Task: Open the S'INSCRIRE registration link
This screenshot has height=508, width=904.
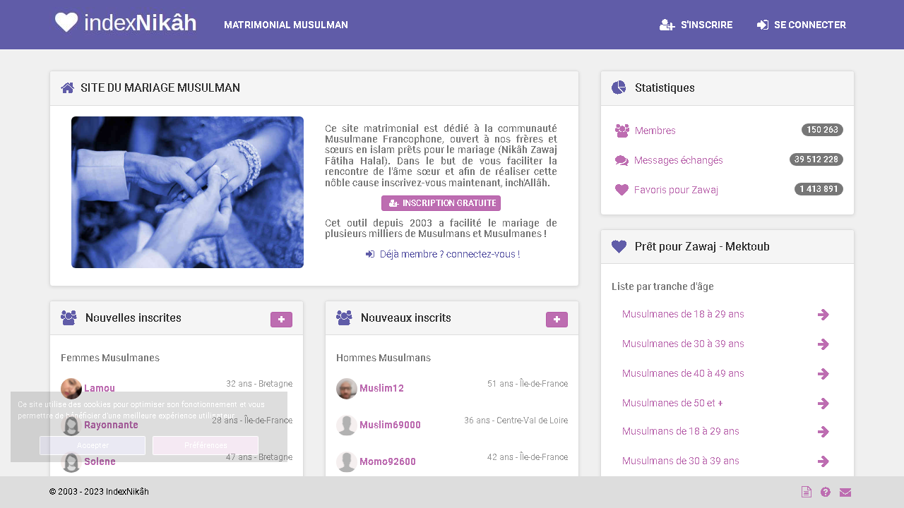Action: [x=706, y=25]
